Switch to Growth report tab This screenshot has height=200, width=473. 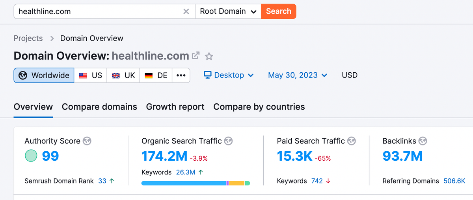[x=175, y=107]
